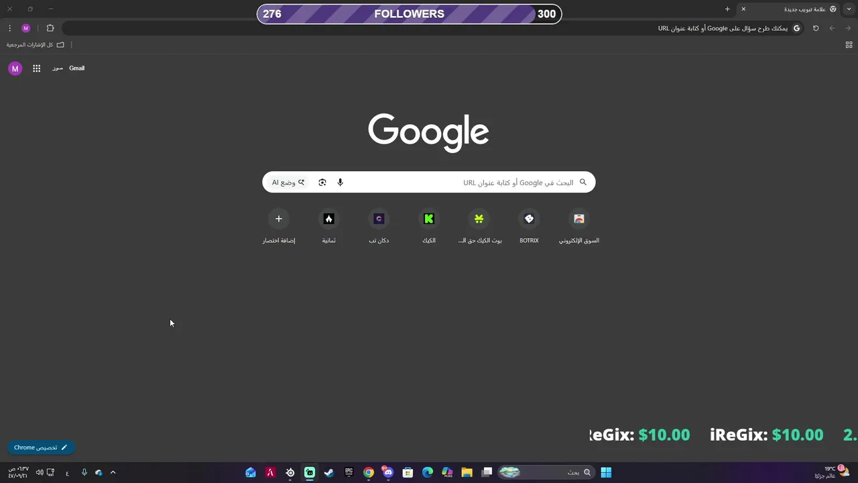Focus the Chrome address bar

pos(434,28)
